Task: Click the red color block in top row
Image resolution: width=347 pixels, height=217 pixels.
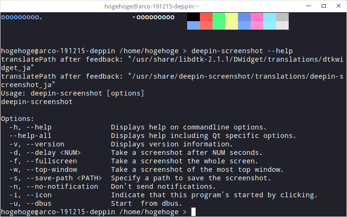Action: 206,17
